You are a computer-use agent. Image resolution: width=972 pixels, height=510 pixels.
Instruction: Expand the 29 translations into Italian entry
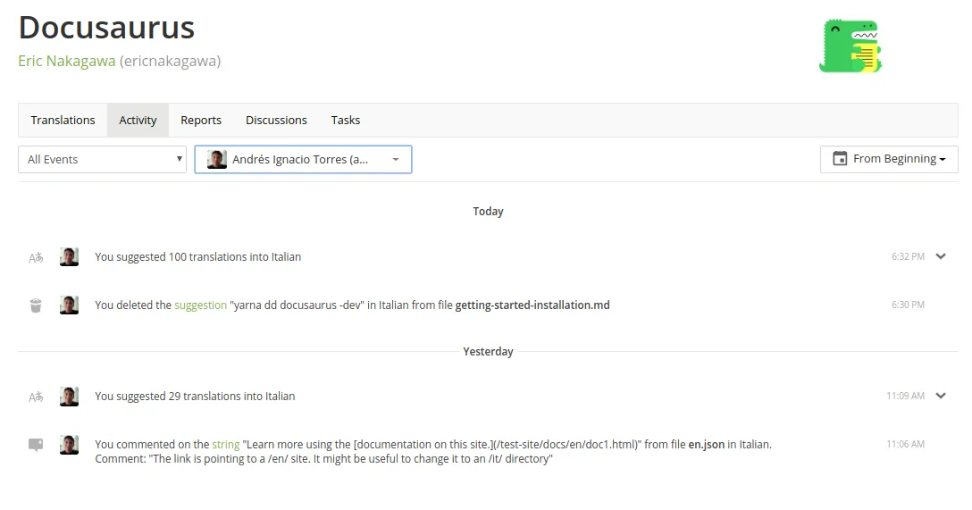941,396
